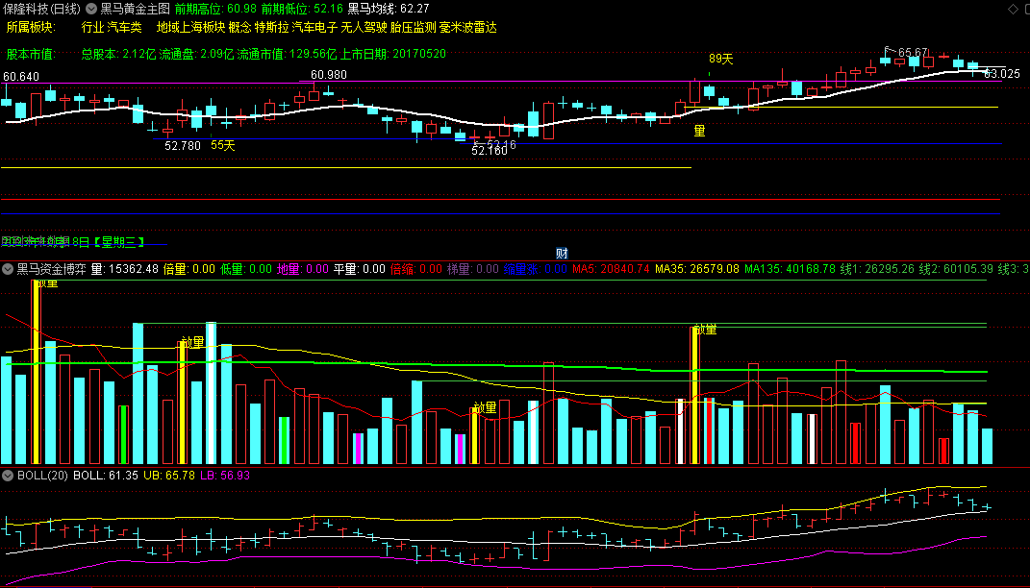Click the 无人驾驶 concept text
This screenshot has width=1030, height=588.
pos(364,28)
